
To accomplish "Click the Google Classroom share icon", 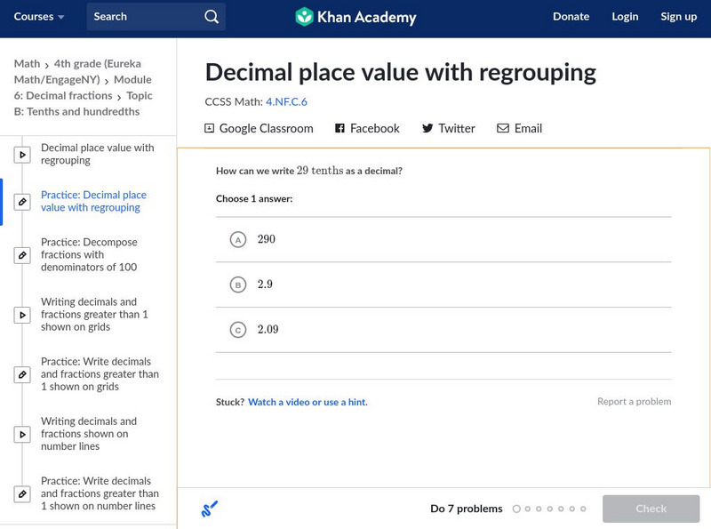I will [210, 128].
